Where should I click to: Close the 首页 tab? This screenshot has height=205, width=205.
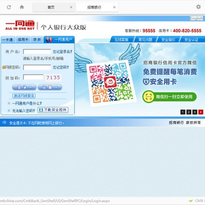tap(71, 7)
